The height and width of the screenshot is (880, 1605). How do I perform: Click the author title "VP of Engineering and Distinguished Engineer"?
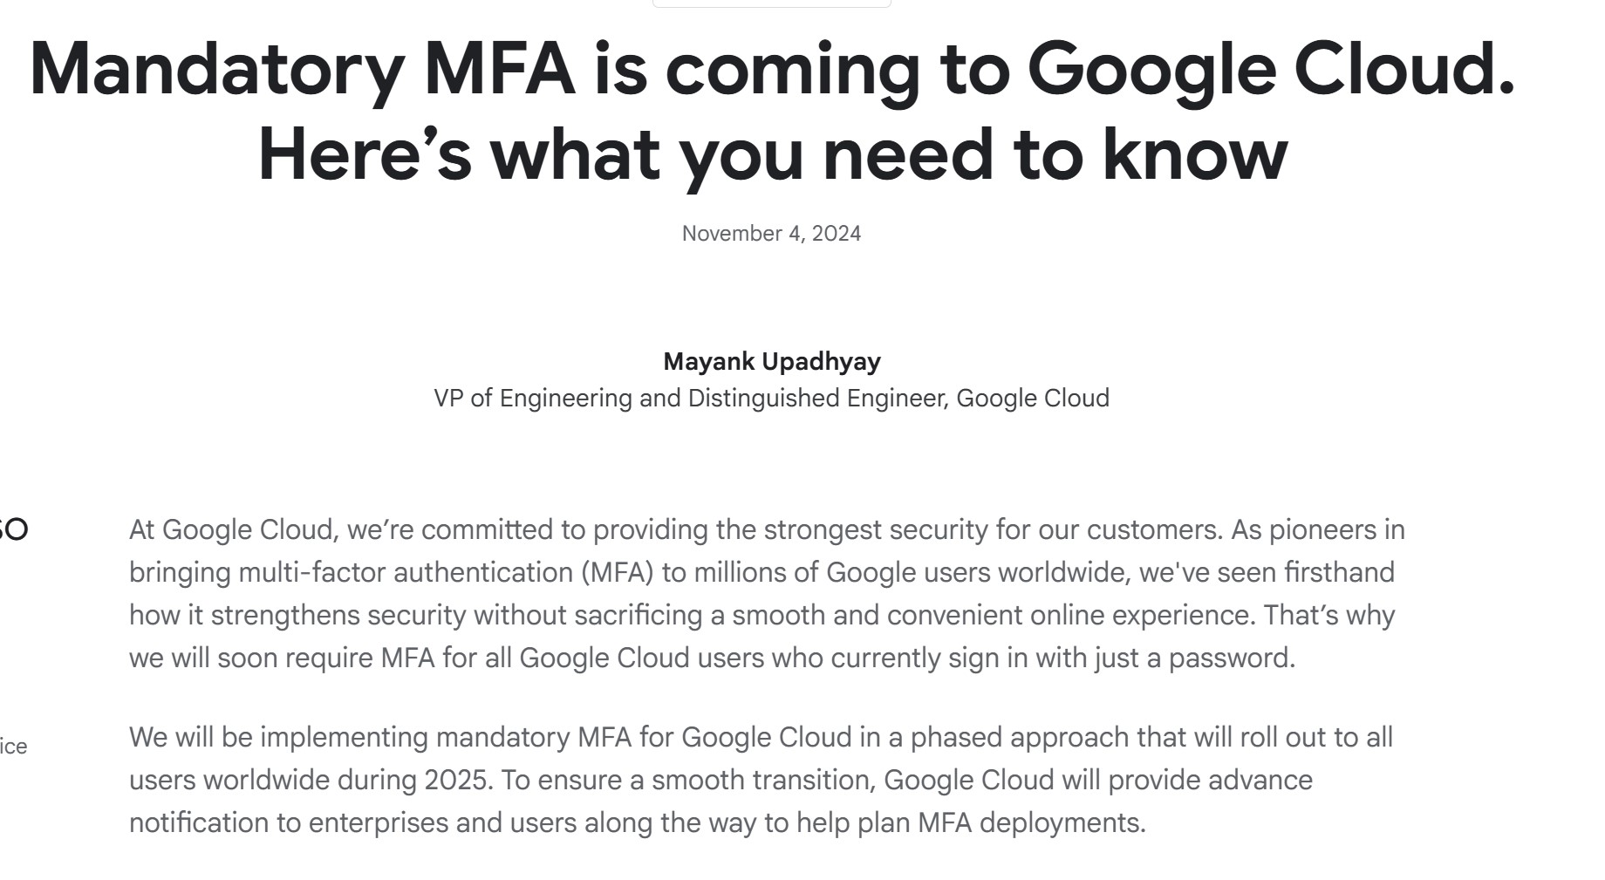coord(690,398)
